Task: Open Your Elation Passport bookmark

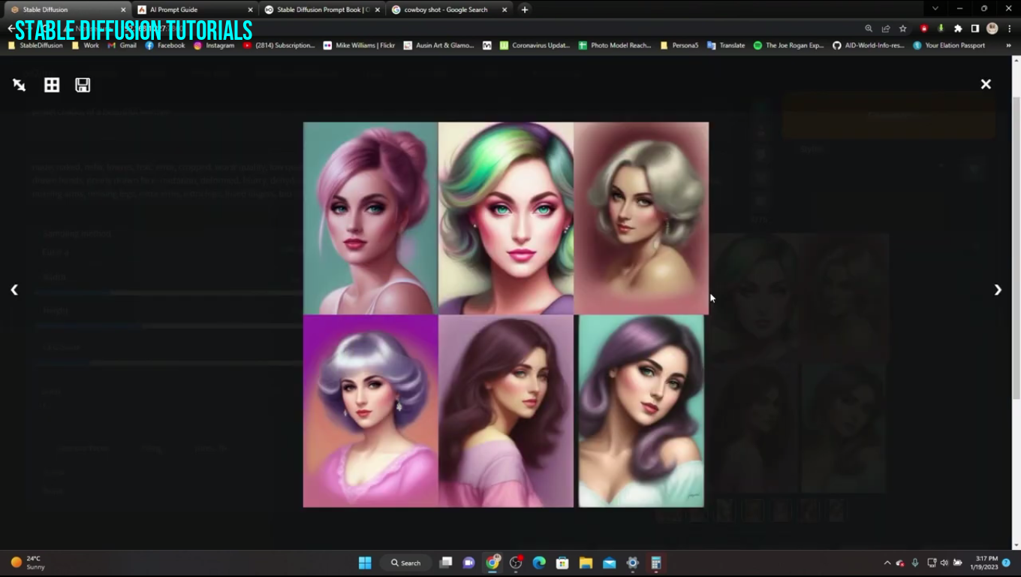Action: pyautogui.click(x=949, y=45)
